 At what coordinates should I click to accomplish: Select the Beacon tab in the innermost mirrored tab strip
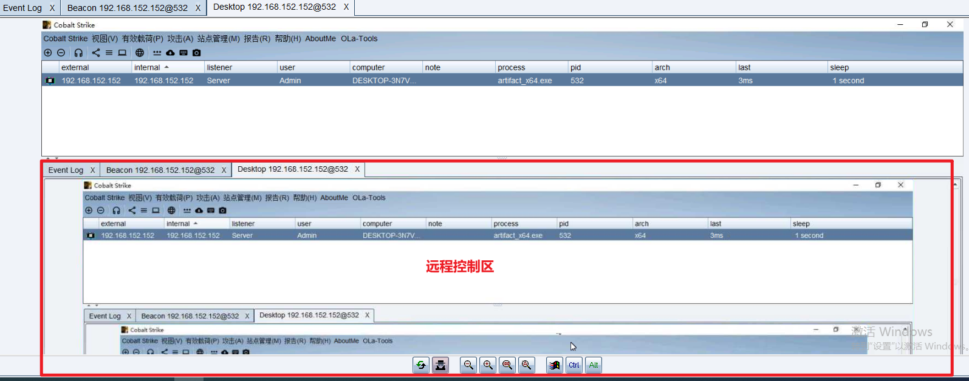(x=190, y=316)
